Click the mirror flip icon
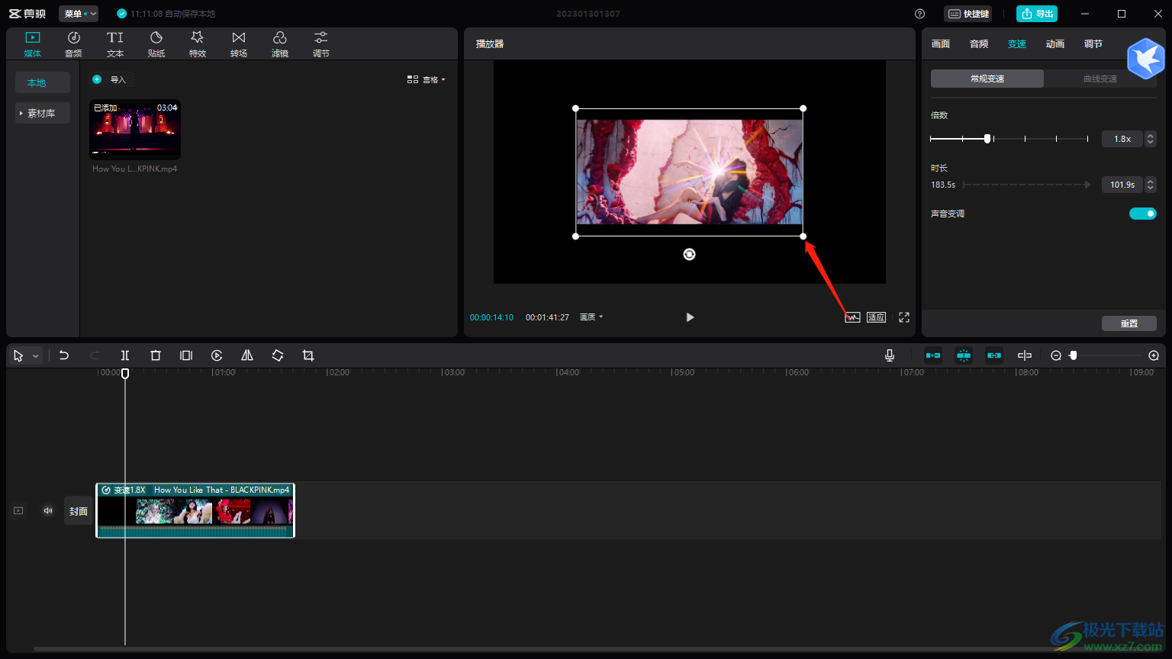 [247, 355]
